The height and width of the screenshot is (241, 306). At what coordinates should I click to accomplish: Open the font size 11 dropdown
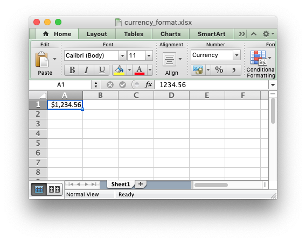pos(149,55)
